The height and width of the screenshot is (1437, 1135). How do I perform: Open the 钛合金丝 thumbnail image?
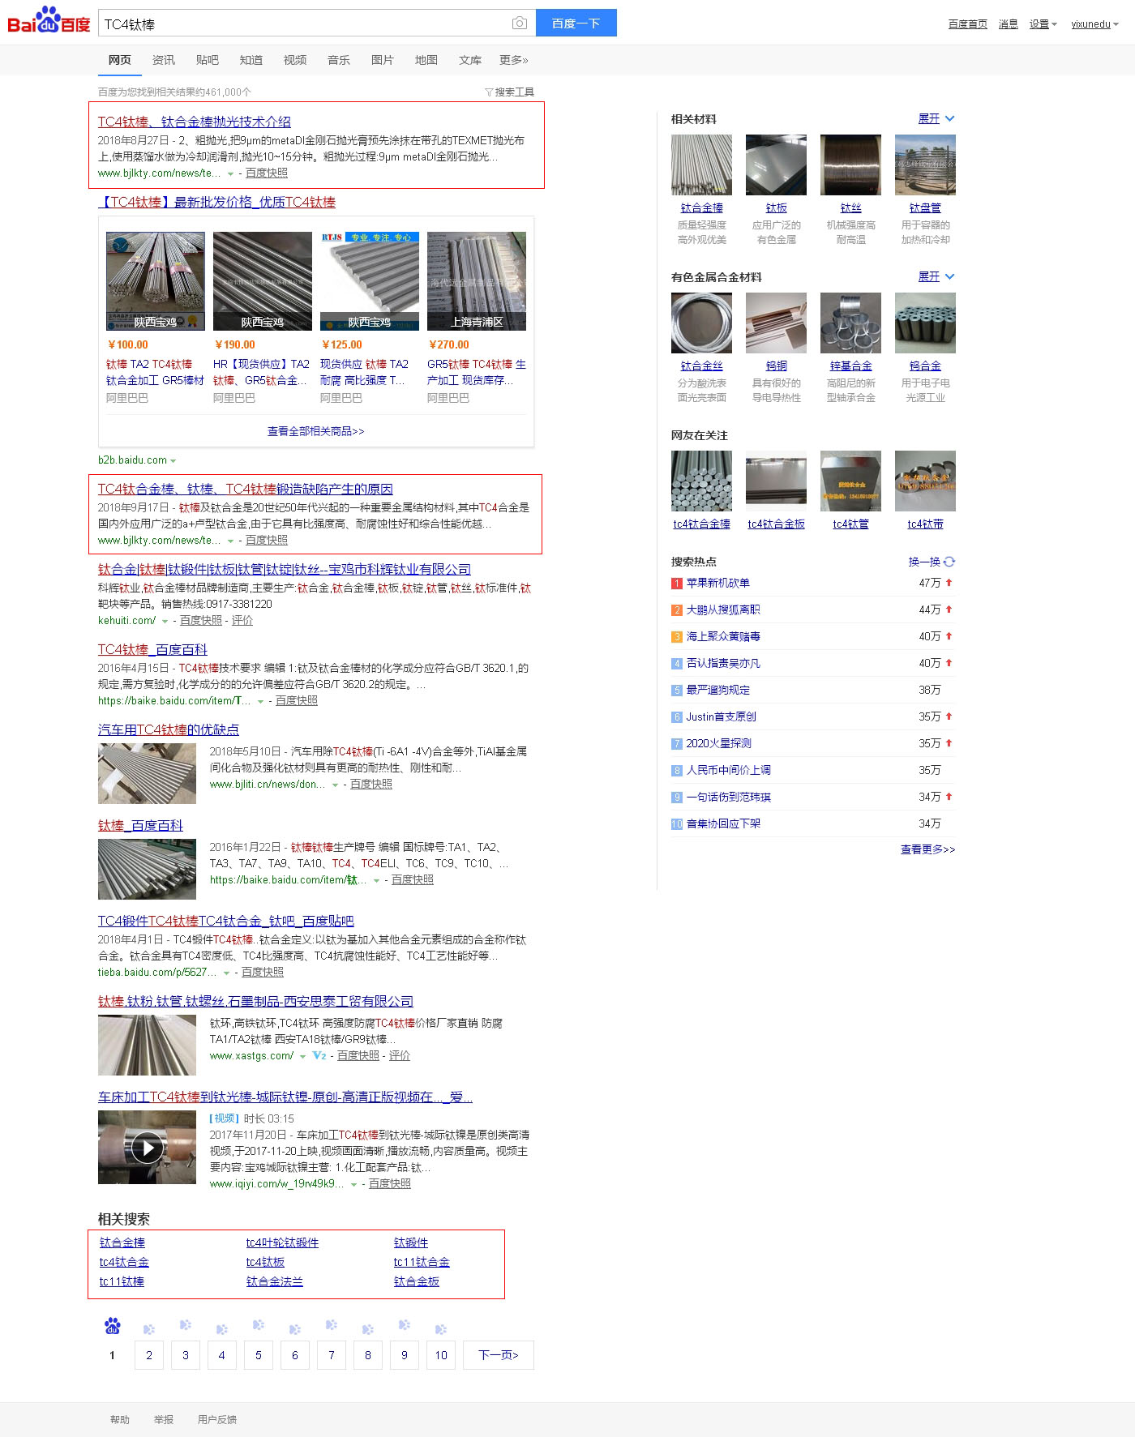click(702, 323)
